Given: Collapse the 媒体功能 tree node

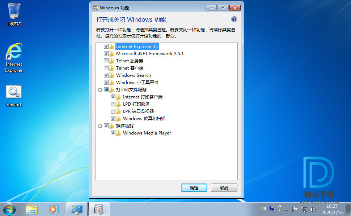Looking at the screenshot, I should click(x=100, y=126).
